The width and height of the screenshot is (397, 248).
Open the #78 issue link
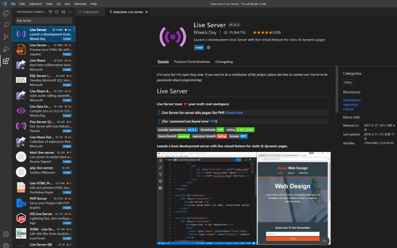tap(213, 121)
